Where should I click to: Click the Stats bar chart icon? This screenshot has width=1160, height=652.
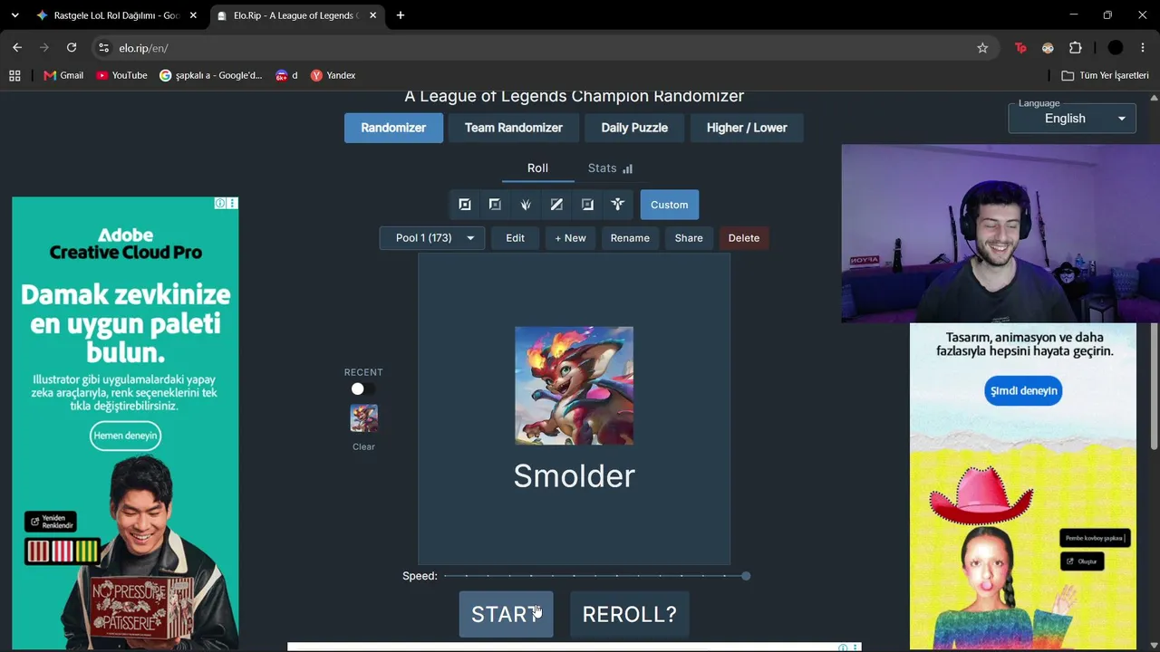tap(627, 168)
